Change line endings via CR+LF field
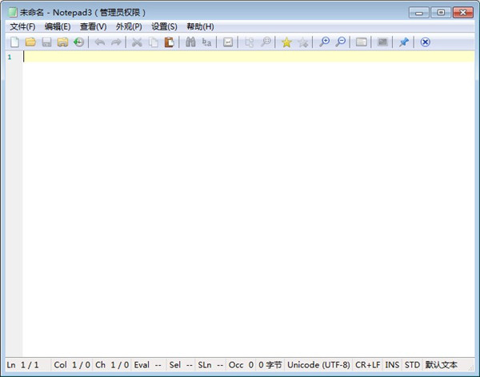This screenshot has width=480, height=377. point(368,365)
